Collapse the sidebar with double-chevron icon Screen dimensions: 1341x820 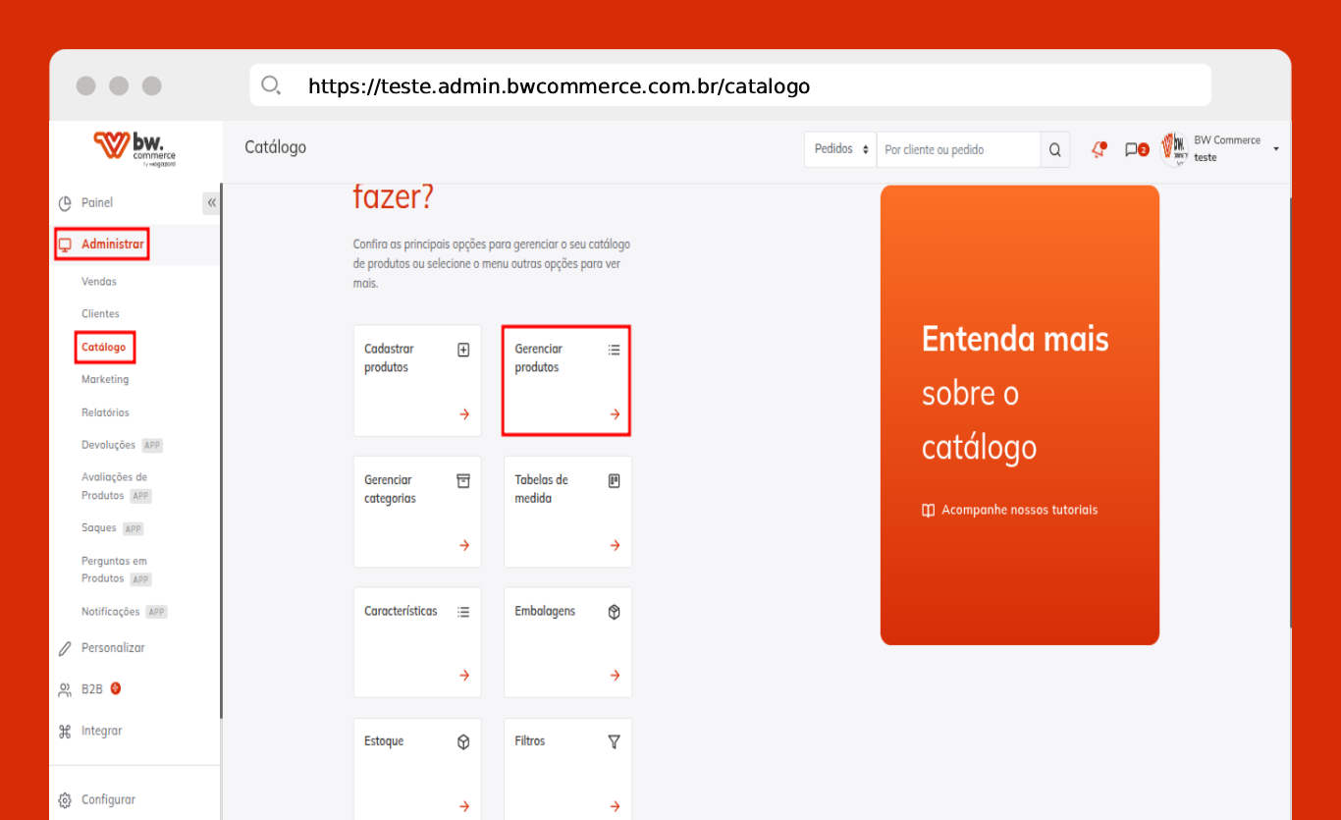pyautogui.click(x=211, y=202)
